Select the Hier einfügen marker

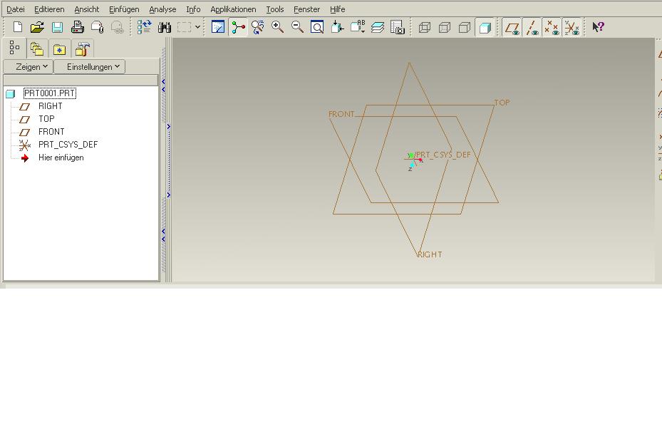tap(61, 158)
